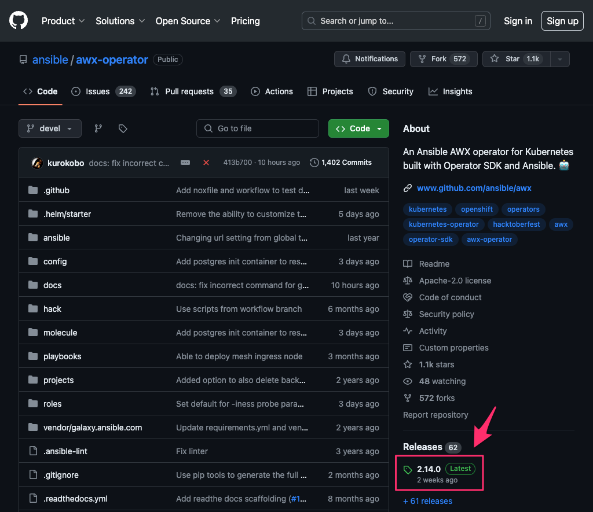Screen dimensions: 593x512
Task: Open the Star lists dropdown arrow
Action: coord(560,59)
